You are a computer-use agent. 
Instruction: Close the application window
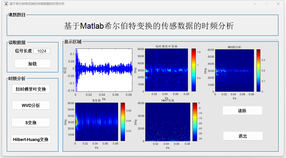tap(278, 4)
